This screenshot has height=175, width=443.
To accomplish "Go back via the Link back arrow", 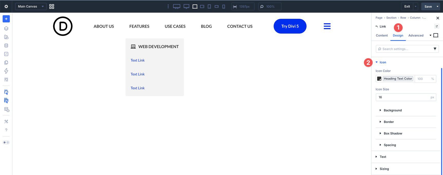I will point(377,26).
